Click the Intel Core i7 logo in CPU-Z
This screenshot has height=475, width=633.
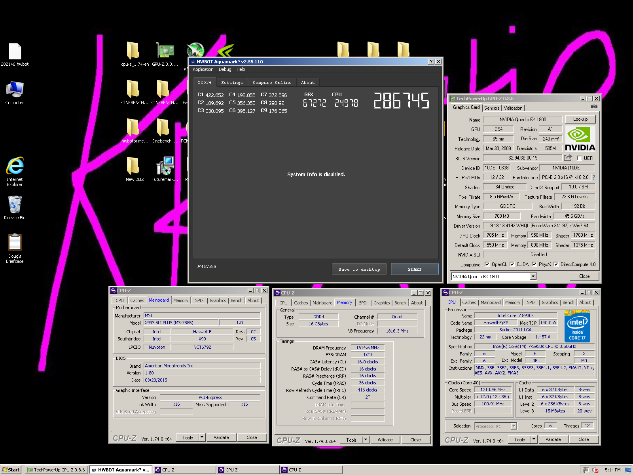coord(577,327)
